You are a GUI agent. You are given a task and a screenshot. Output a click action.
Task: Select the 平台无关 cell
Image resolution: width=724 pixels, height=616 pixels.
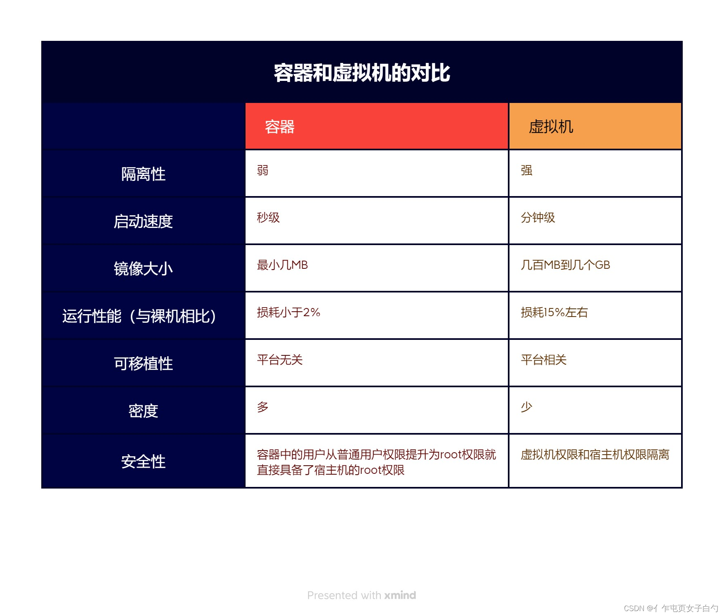coord(376,363)
